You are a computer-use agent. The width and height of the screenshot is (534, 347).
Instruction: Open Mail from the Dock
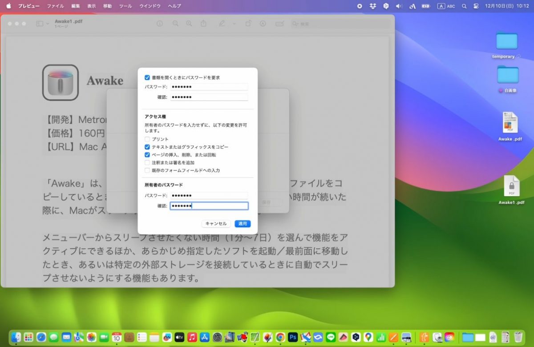pos(66,337)
